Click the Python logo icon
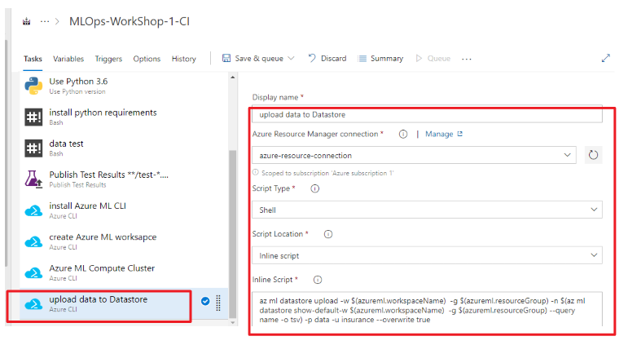Viewport: 628px width, 345px height. click(33, 86)
